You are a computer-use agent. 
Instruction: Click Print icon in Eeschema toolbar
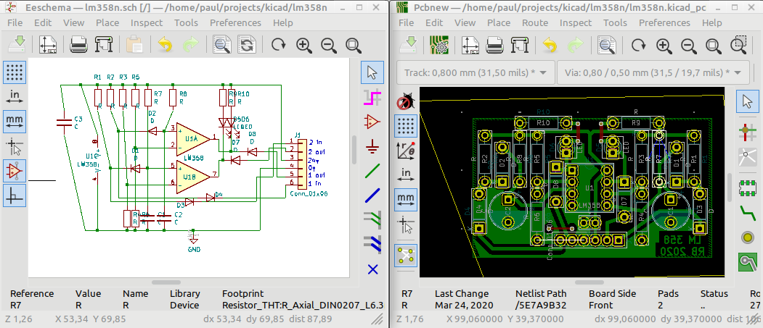(x=78, y=45)
